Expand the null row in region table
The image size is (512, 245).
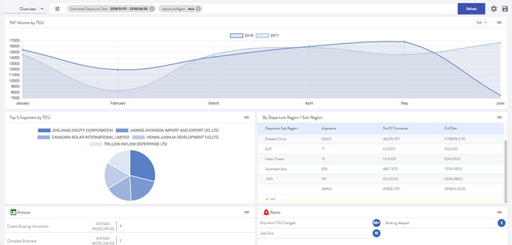tap(270, 199)
